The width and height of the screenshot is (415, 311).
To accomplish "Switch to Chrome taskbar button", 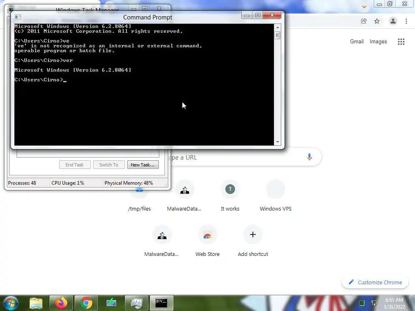I will (x=86, y=303).
